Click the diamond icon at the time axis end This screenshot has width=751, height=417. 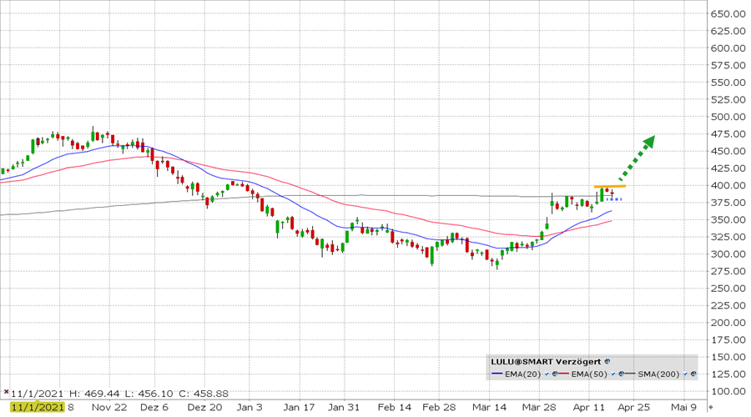(x=711, y=408)
